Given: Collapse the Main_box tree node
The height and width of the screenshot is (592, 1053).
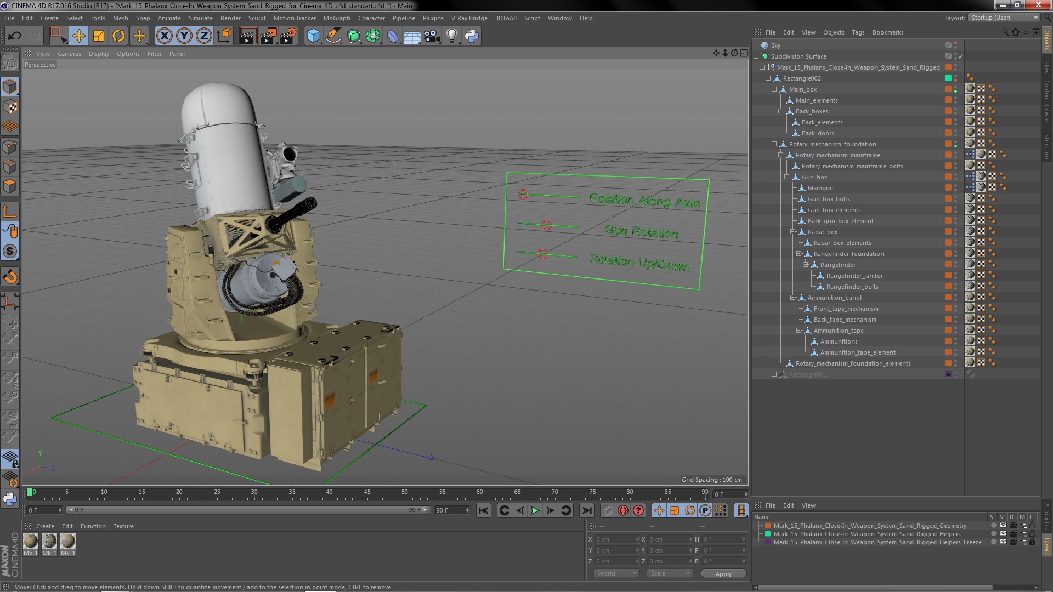Looking at the screenshot, I should [774, 89].
